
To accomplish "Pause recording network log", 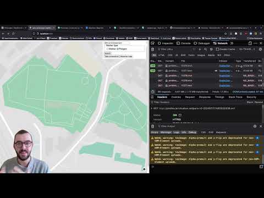I will pyautogui.click(x=194, y=50).
